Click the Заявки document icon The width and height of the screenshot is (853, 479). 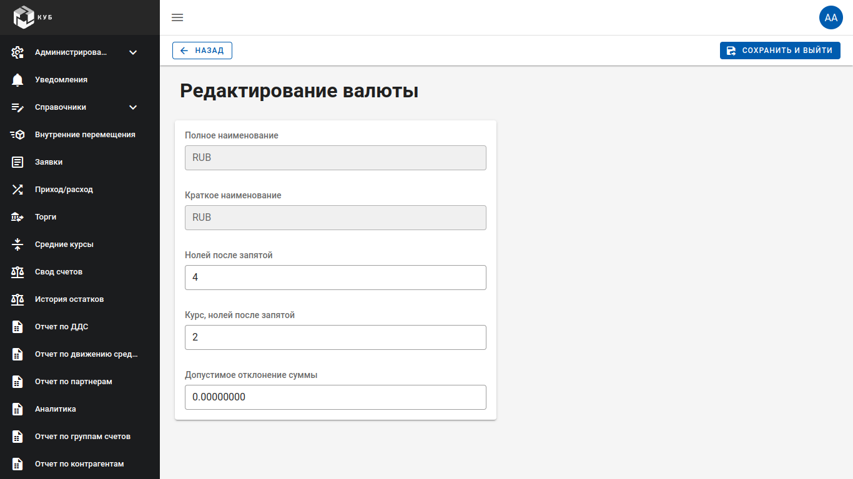tap(17, 162)
